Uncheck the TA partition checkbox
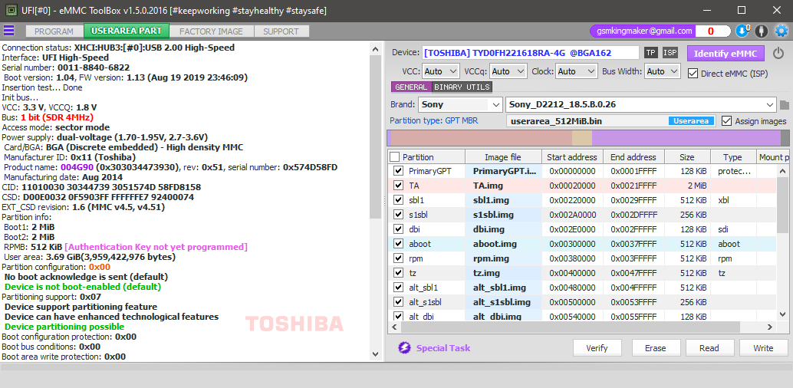 [398, 186]
